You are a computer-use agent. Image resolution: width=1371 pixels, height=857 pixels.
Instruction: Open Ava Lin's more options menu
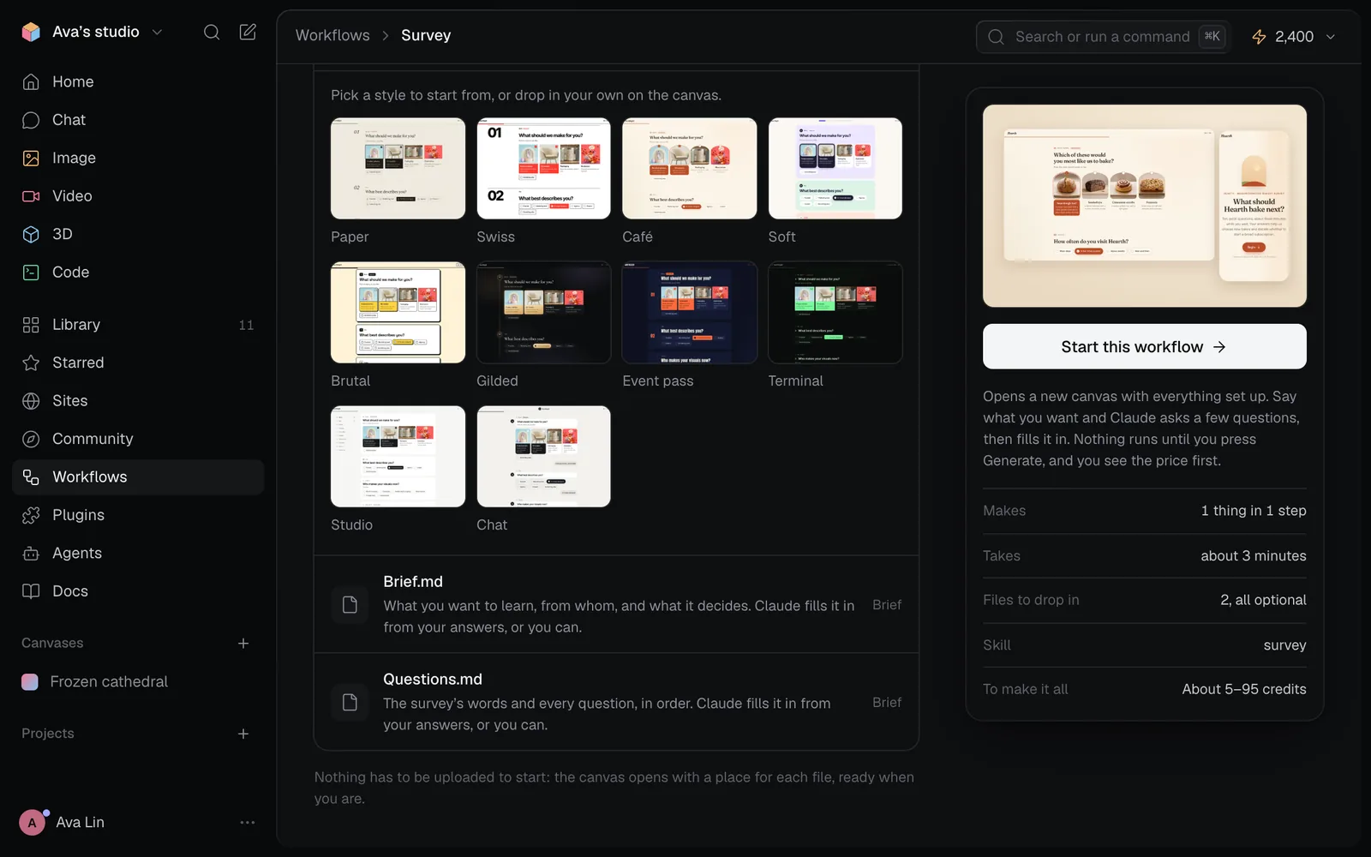(248, 823)
